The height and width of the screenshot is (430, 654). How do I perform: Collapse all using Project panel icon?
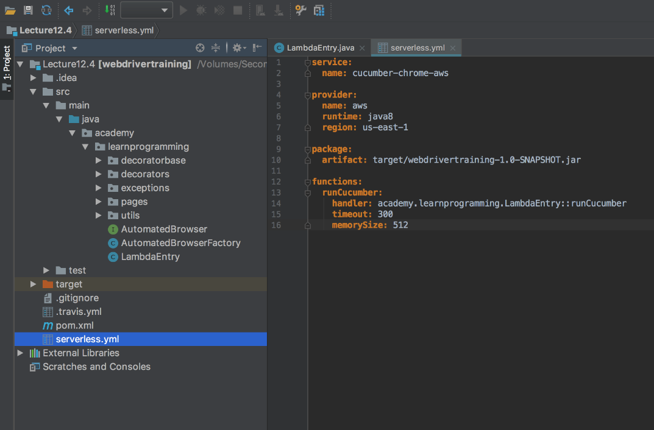[216, 48]
